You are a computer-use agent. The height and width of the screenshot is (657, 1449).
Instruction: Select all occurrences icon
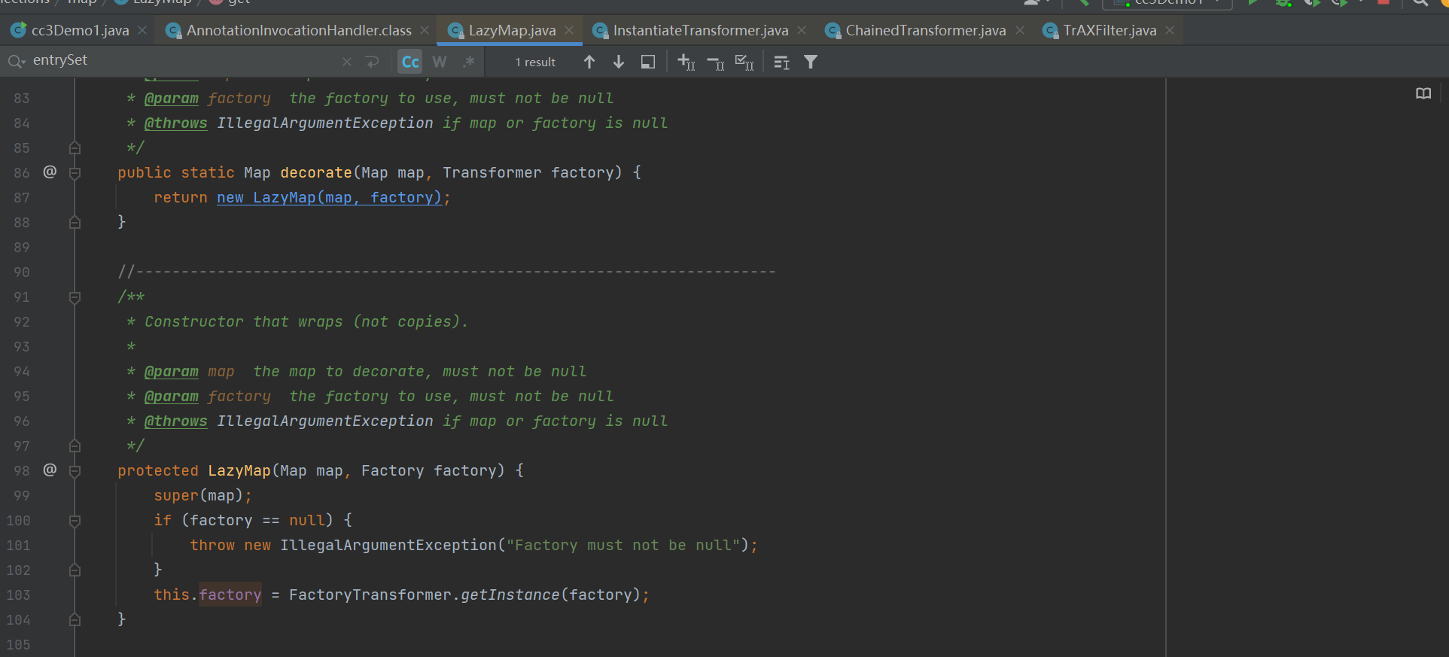coord(744,62)
